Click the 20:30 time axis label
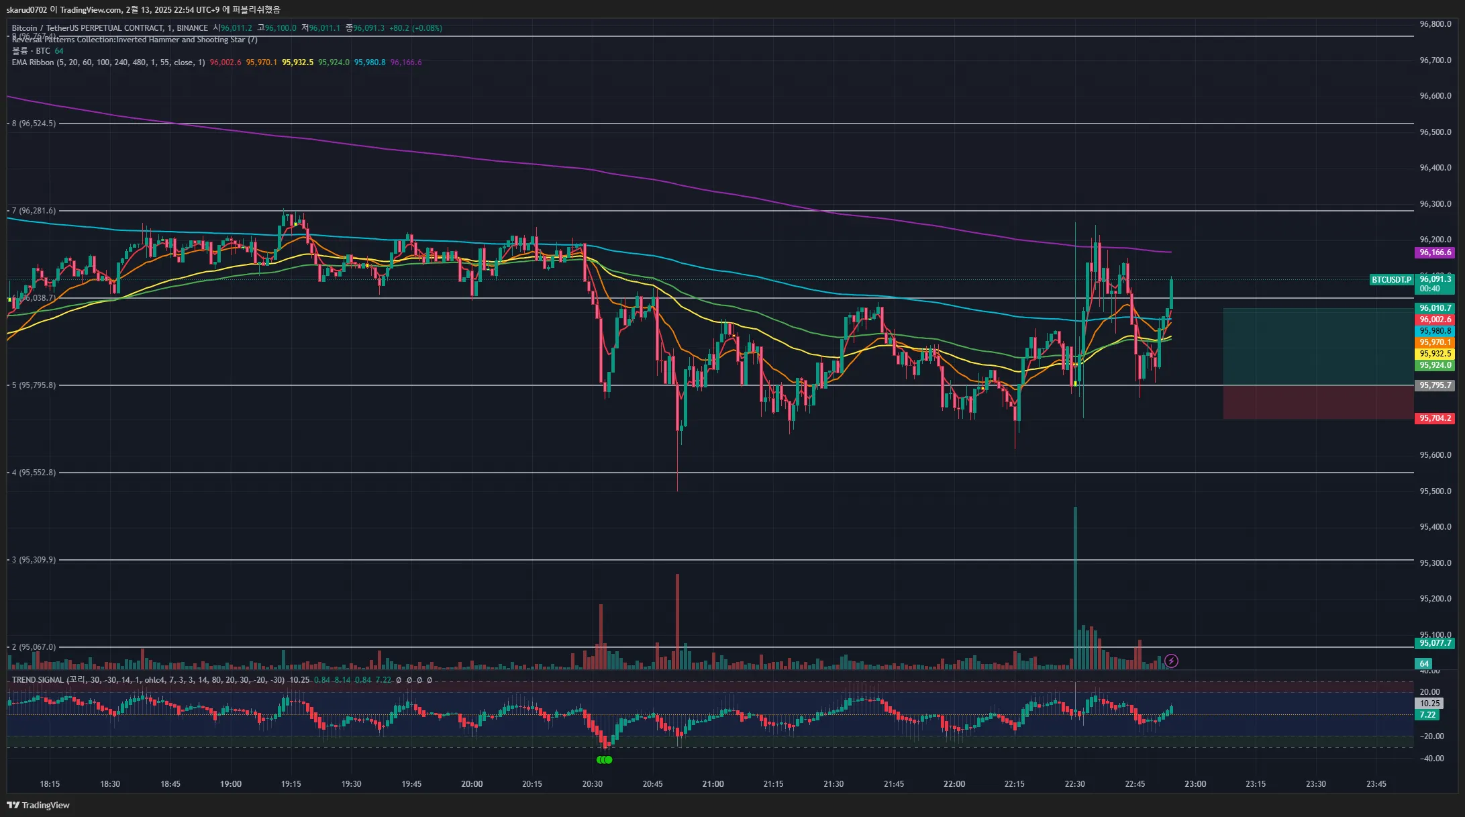Screen dimensions: 1465x817 tap(593, 784)
